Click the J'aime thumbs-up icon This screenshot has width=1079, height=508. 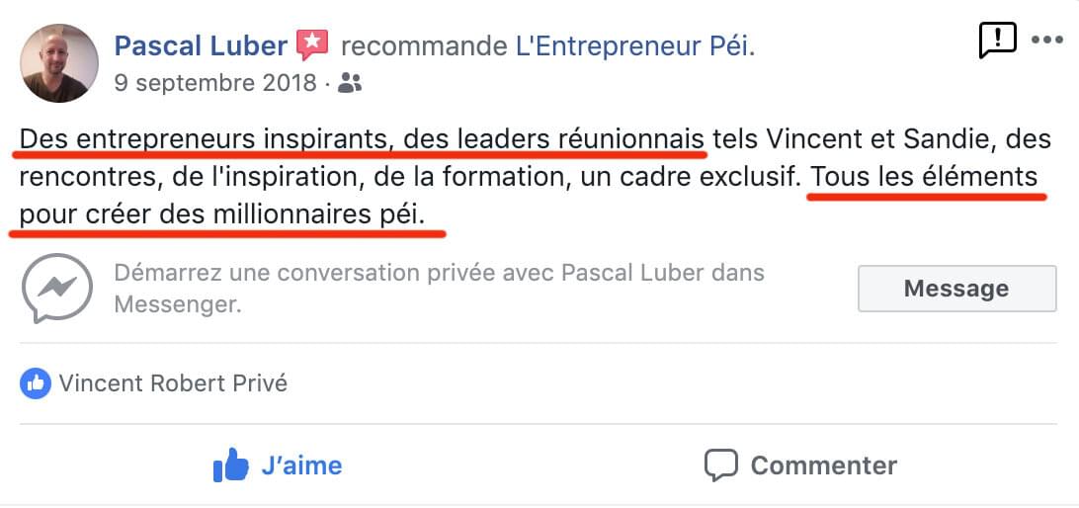click(231, 465)
